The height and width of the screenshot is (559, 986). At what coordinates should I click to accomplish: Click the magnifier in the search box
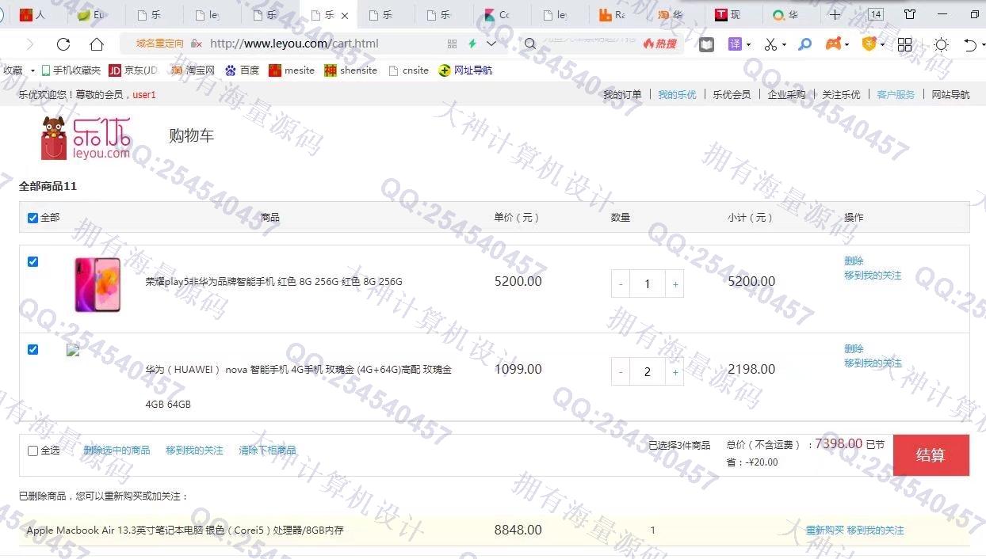click(x=530, y=44)
